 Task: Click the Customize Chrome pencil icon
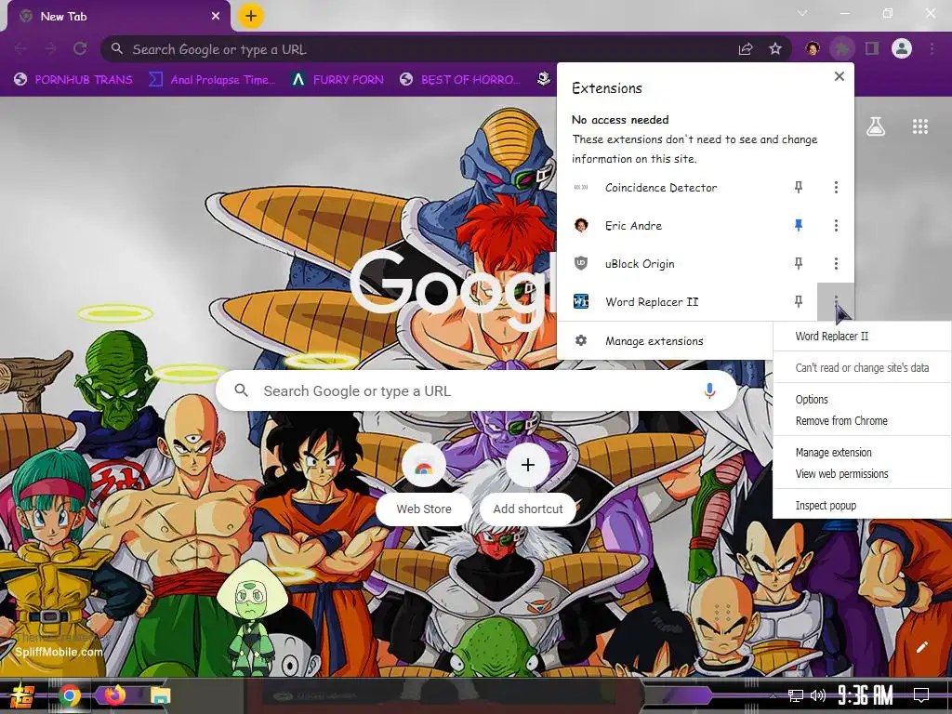point(921,647)
